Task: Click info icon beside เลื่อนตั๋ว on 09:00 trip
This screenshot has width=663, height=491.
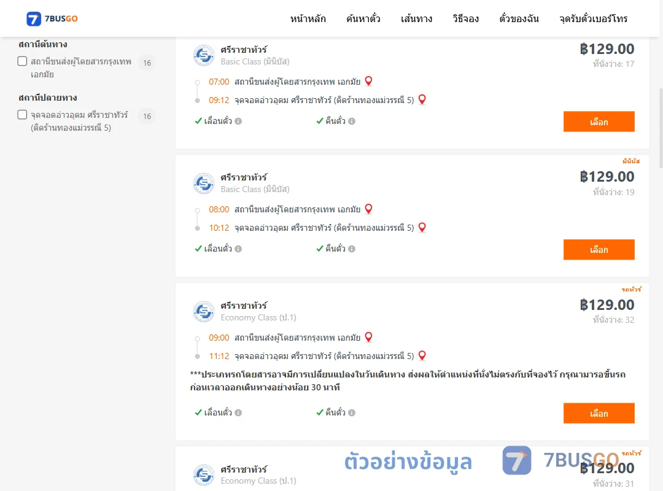Action: tap(238, 412)
